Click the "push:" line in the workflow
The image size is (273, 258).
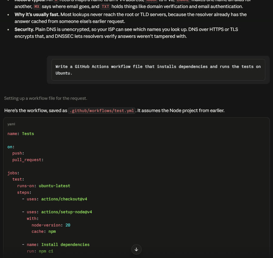point(18,153)
